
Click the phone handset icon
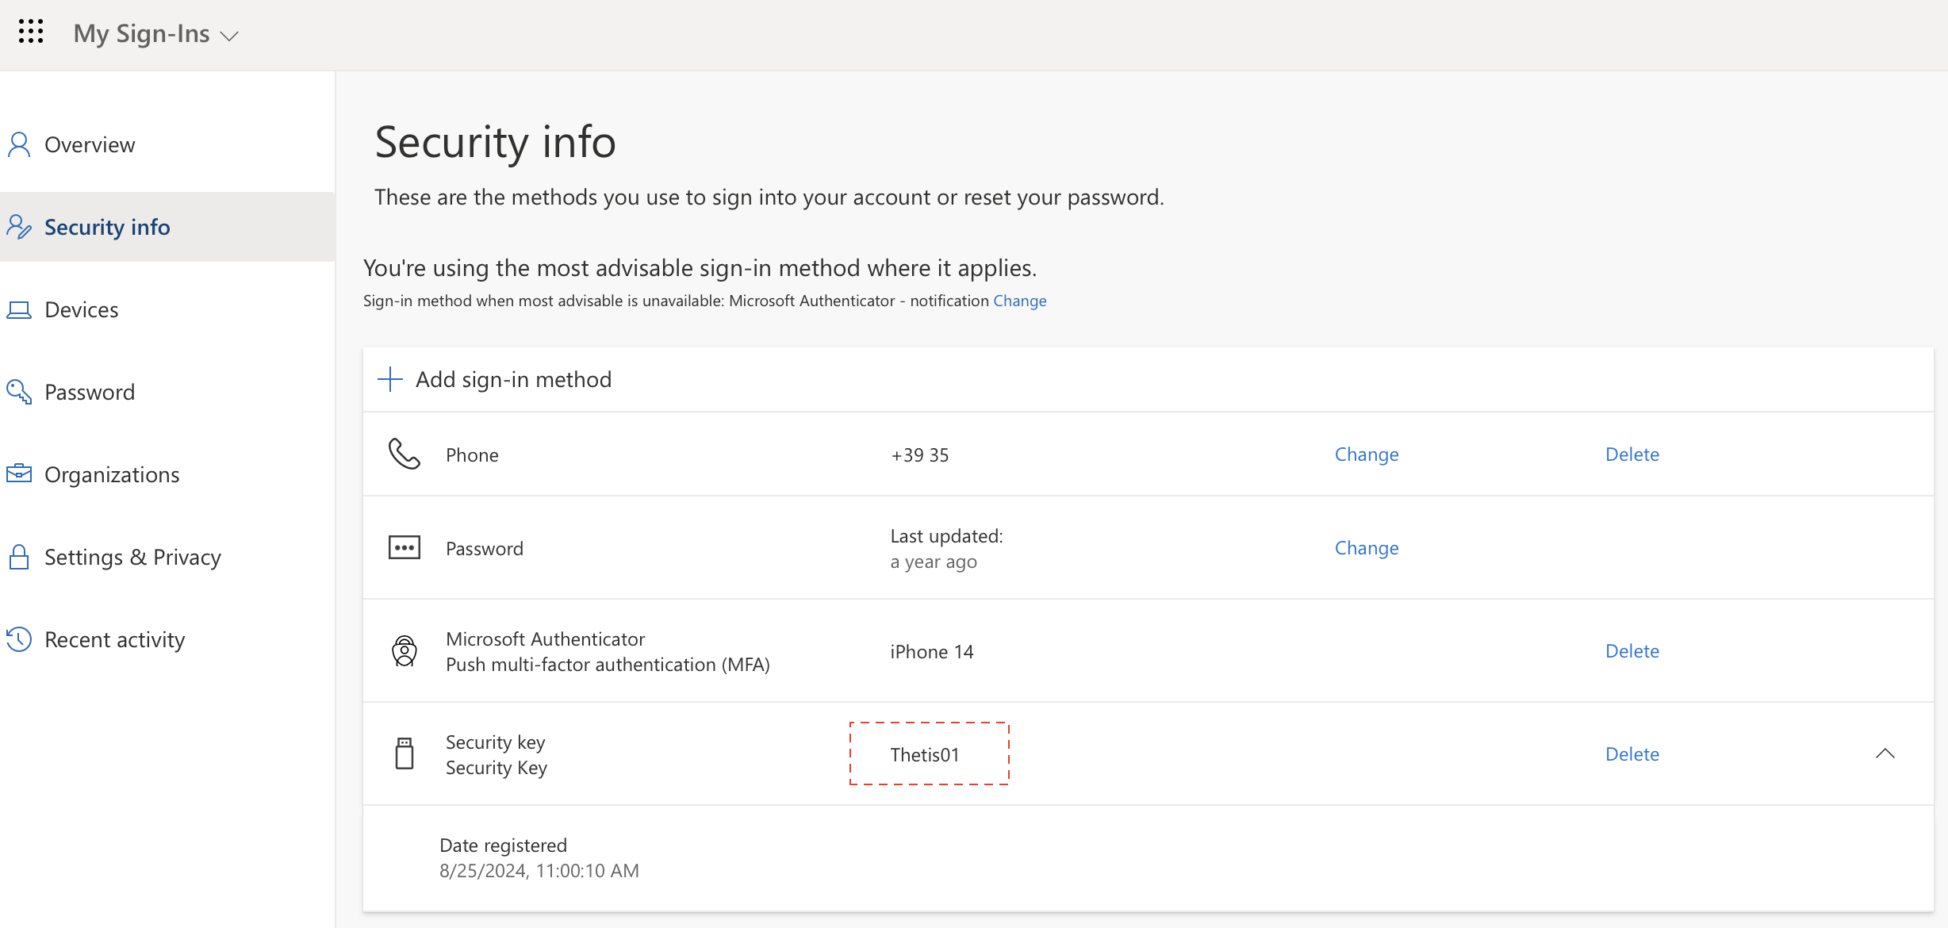[405, 454]
